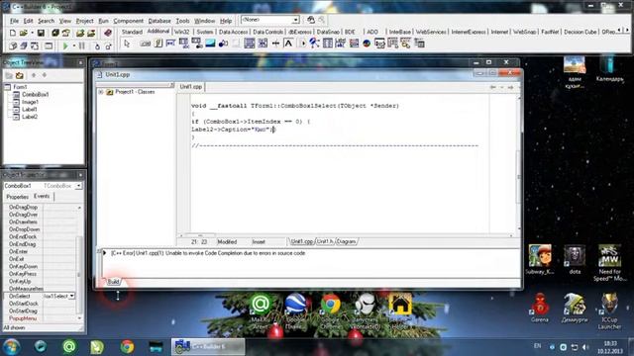Image resolution: width=634 pixels, height=356 pixels.
Task: Click the Step Over debug icon
Action: pyautogui.click(x=108, y=46)
